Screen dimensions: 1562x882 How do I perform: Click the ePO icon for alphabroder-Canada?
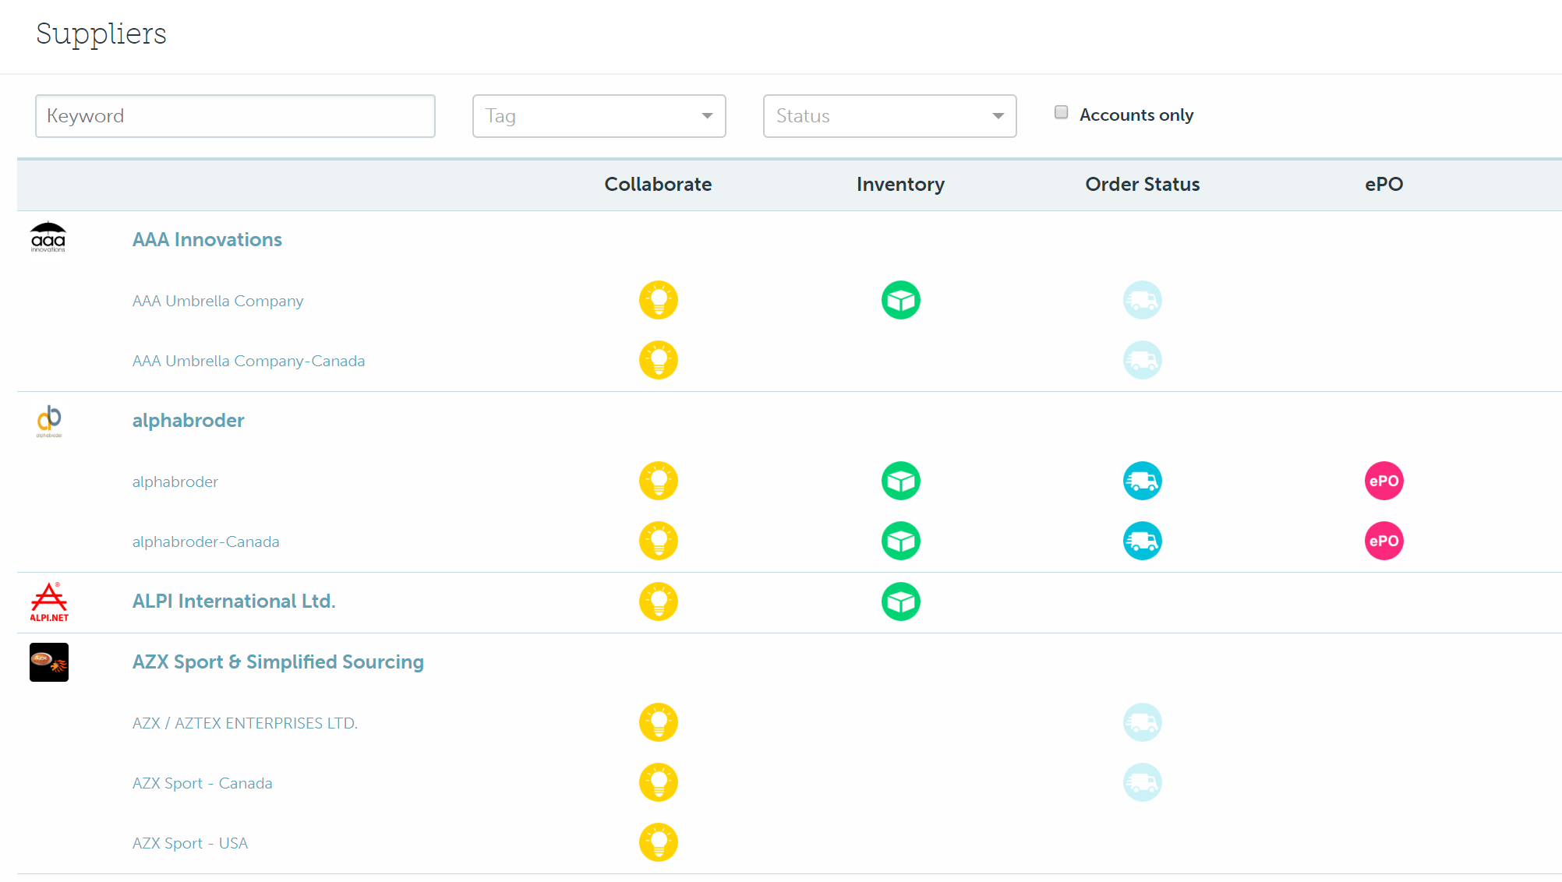[x=1384, y=541]
